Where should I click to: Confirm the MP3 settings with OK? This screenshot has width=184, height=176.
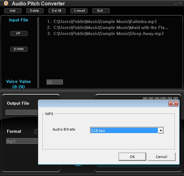[132, 157]
